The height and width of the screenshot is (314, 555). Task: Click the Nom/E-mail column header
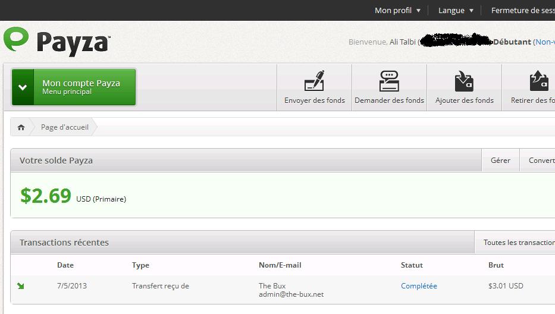tap(280, 265)
